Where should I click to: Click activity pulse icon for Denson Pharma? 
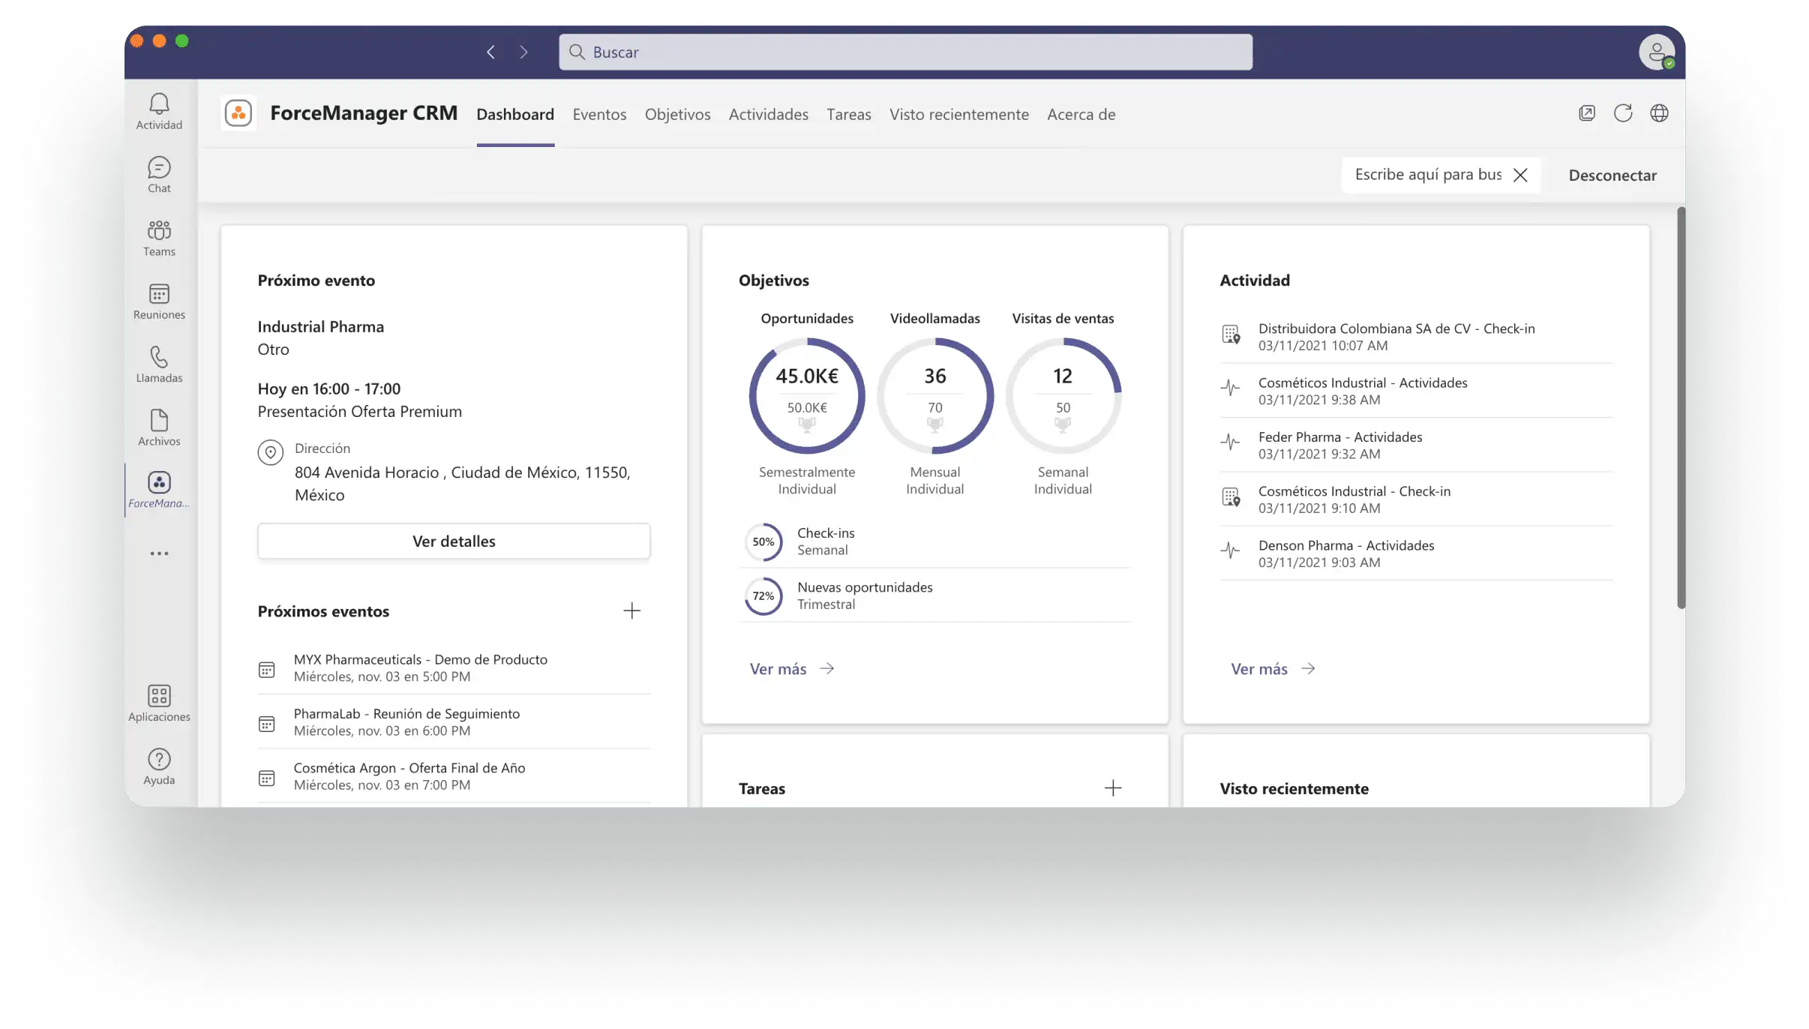(x=1230, y=550)
